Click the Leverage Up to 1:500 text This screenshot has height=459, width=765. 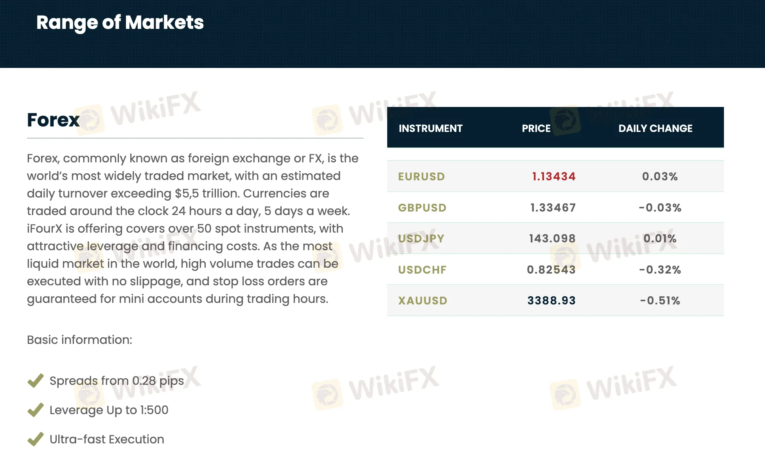pos(109,410)
